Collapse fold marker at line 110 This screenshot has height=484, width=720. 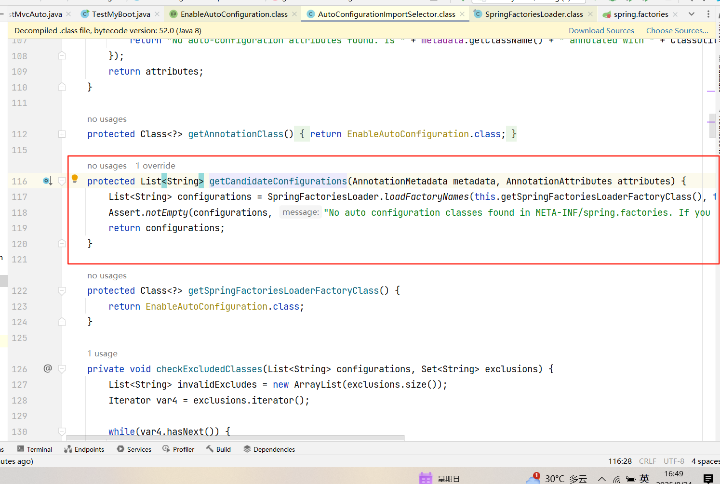62,87
